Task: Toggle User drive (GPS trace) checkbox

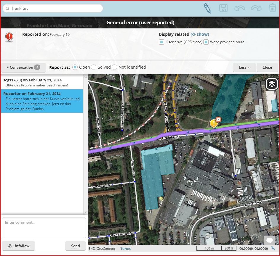Action: tap(161, 42)
